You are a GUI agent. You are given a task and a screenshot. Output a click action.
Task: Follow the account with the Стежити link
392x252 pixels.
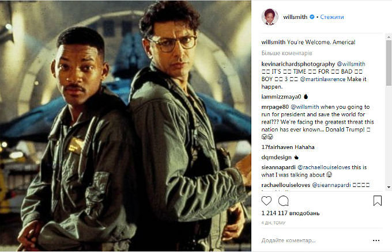pos(331,17)
